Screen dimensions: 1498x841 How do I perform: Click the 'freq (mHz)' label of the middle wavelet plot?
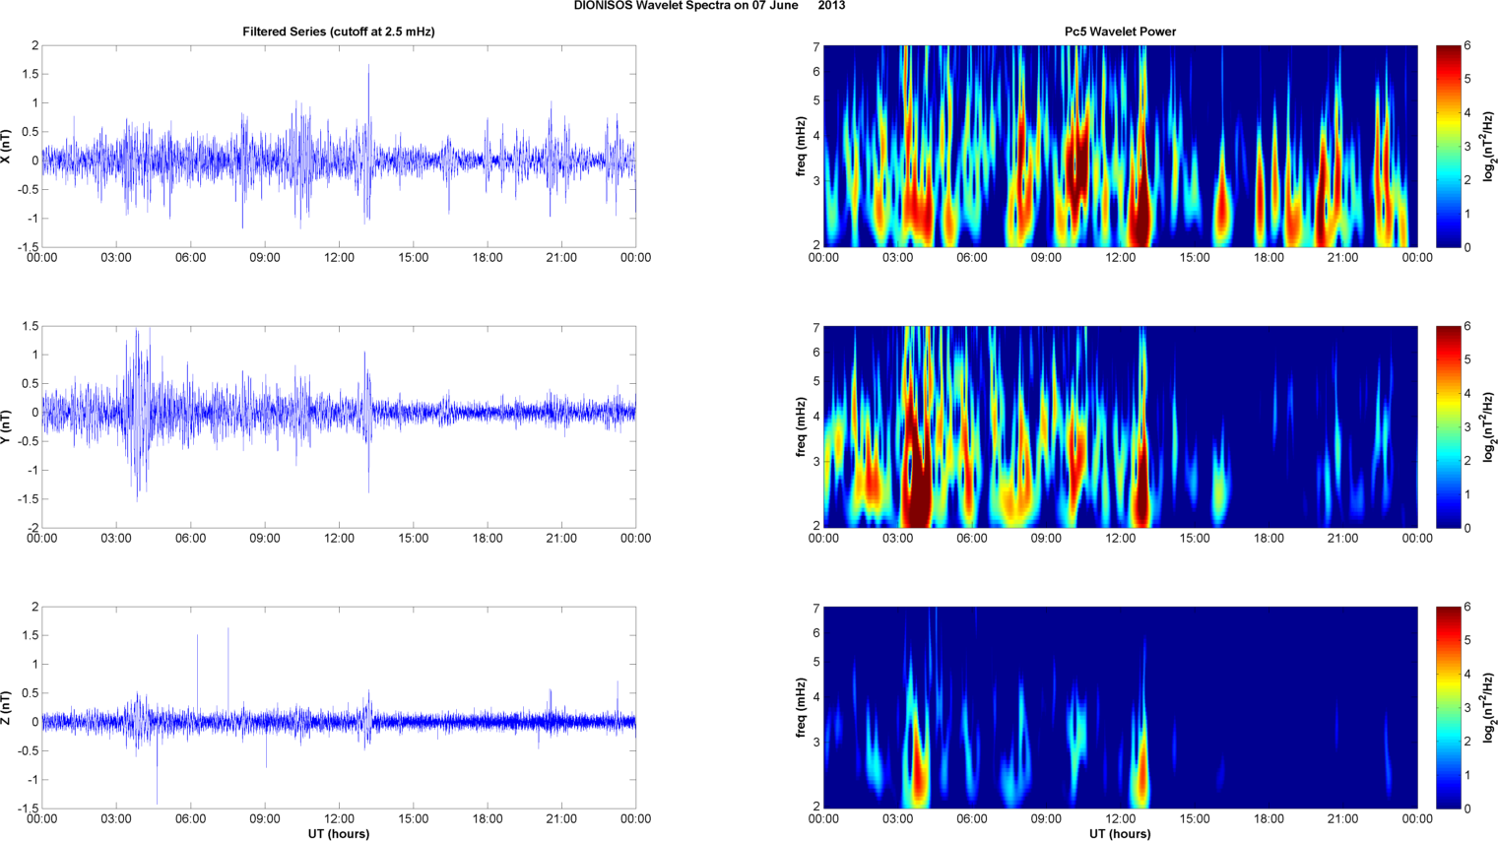pos(801,426)
